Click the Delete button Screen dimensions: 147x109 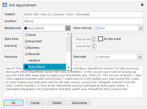pyautogui.click(x=57, y=103)
